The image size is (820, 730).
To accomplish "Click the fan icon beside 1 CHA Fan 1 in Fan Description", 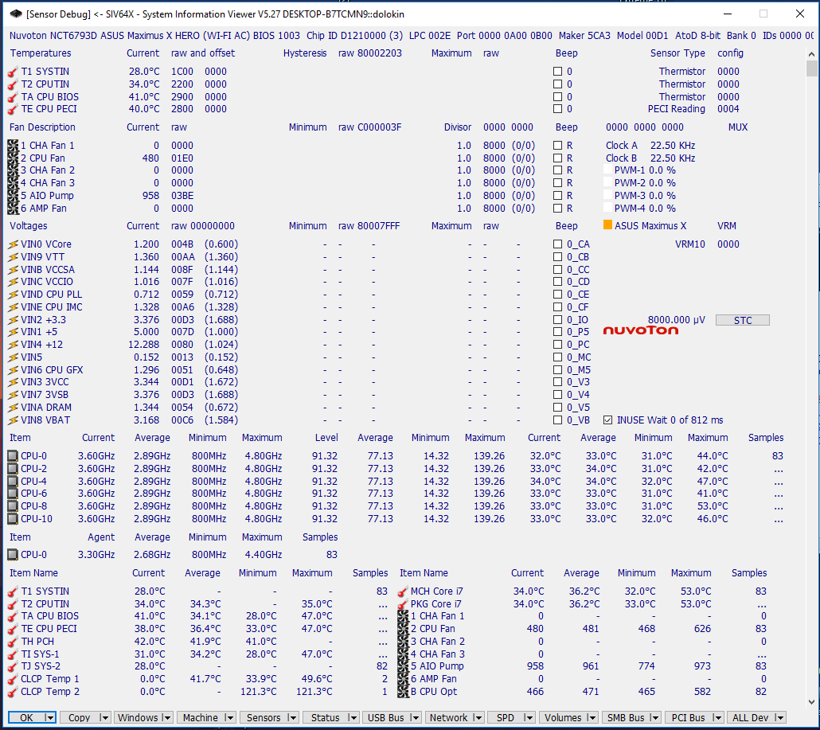I will coord(13,146).
